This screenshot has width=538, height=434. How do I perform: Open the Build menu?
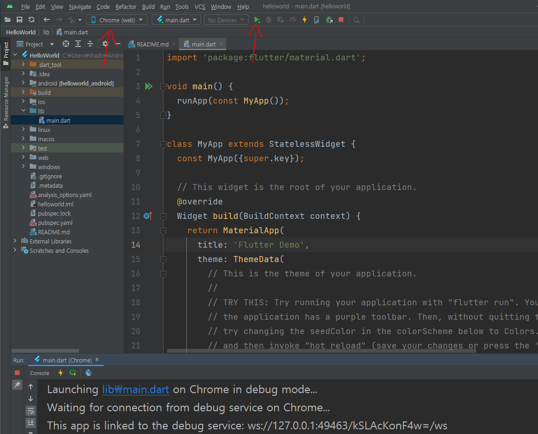click(x=148, y=7)
